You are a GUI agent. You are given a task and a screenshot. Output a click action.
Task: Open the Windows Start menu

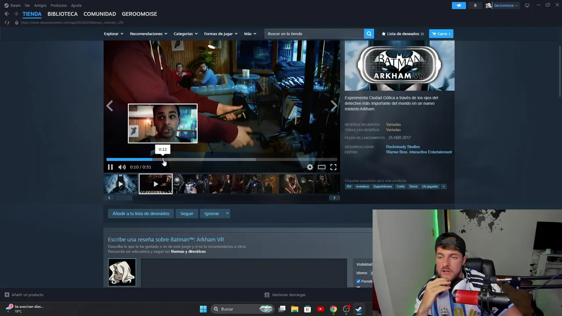pyautogui.click(x=203, y=309)
